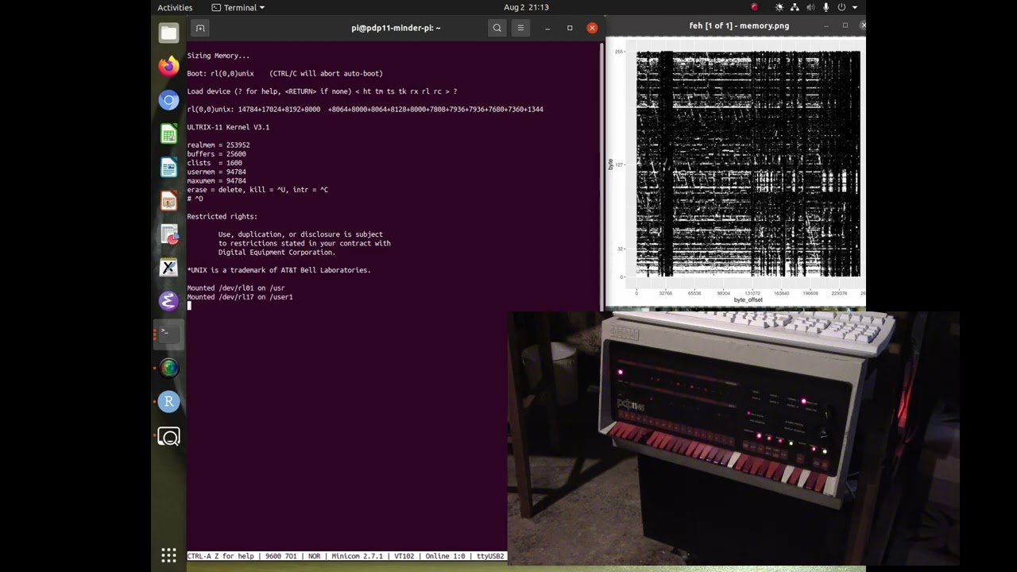
Task: Open the Activities overview
Action: point(175,7)
